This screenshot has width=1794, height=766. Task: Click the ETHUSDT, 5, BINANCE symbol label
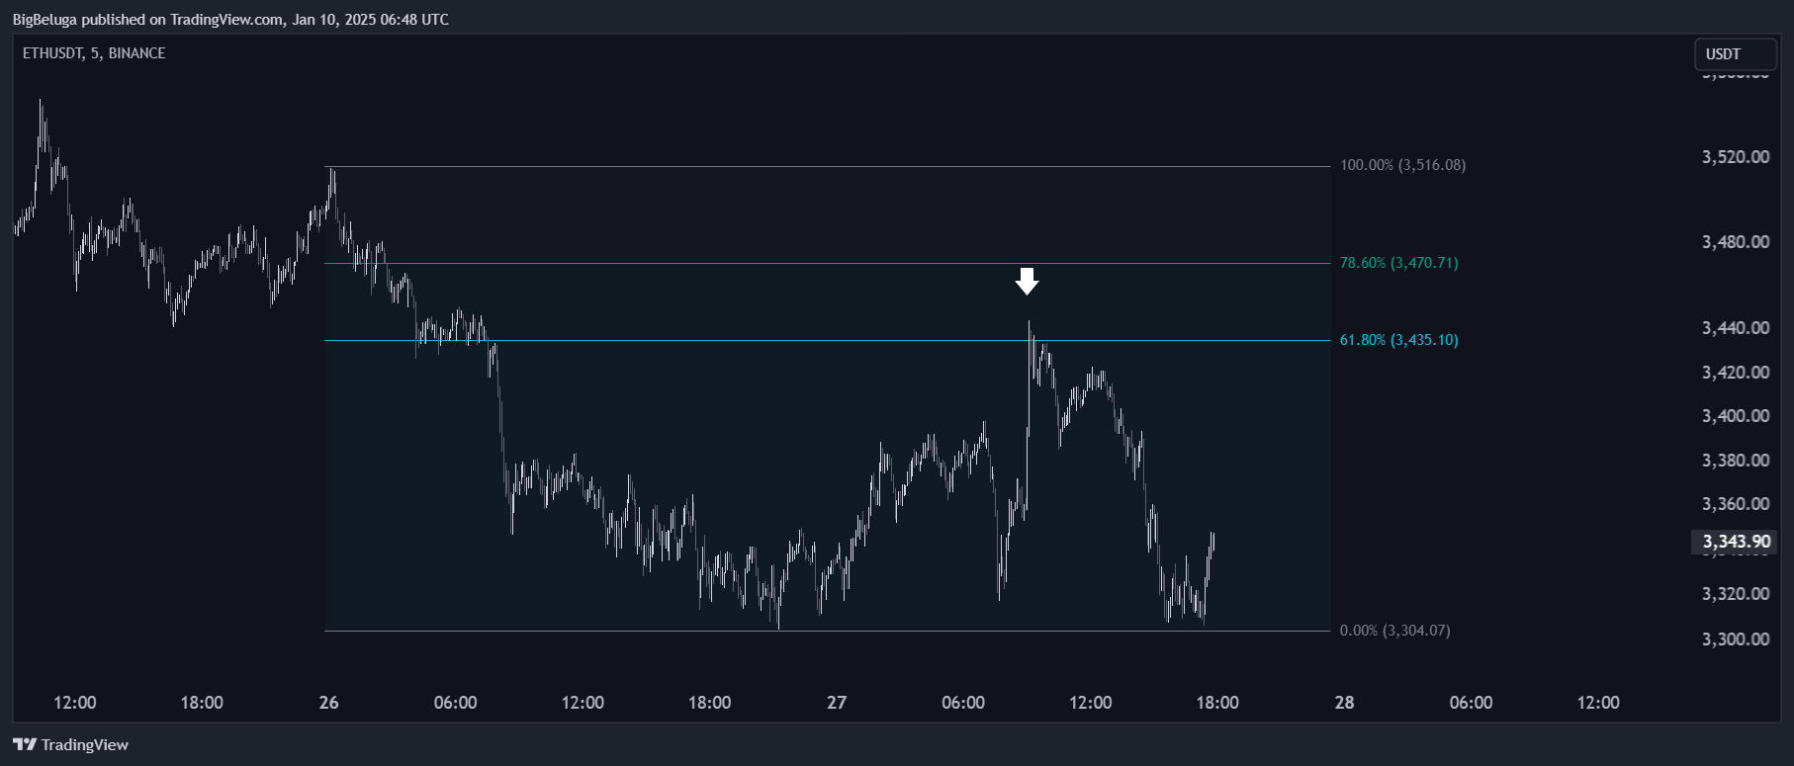(94, 53)
